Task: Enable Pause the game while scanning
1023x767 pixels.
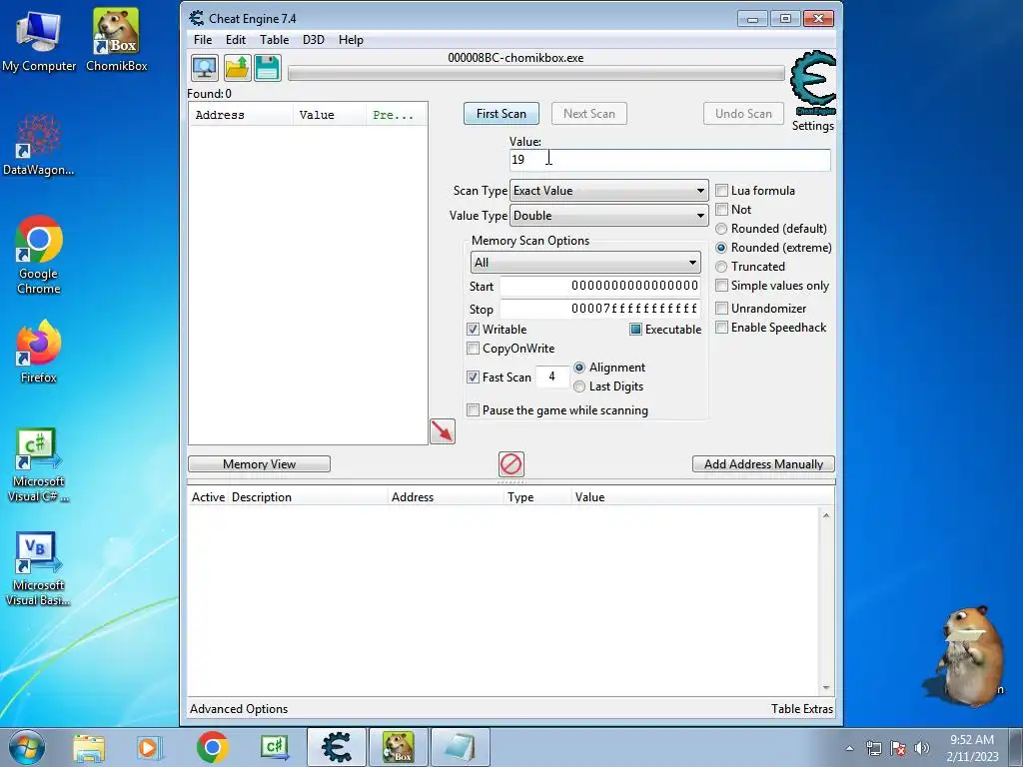Action: click(473, 410)
